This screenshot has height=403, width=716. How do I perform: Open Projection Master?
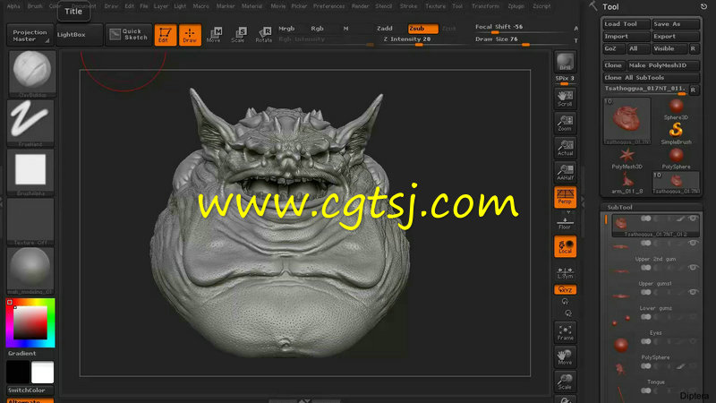pyautogui.click(x=30, y=35)
